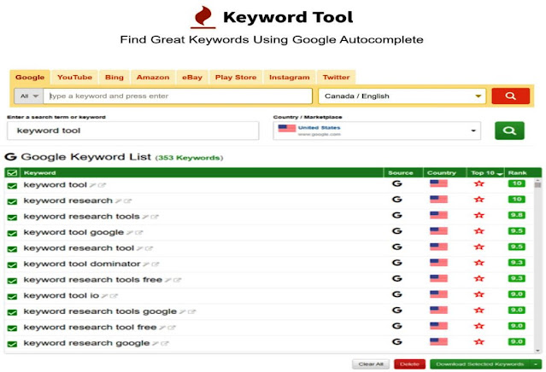
Task: Click Top 10 star for 'keyword research tools free'
Action: tap(479, 278)
